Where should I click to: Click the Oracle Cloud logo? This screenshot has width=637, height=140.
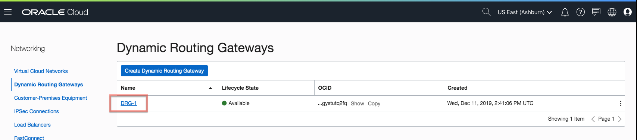(55, 12)
